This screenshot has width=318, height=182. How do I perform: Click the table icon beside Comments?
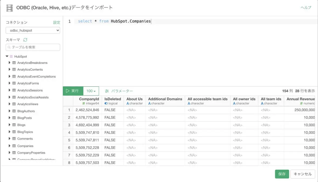(x=14, y=139)
